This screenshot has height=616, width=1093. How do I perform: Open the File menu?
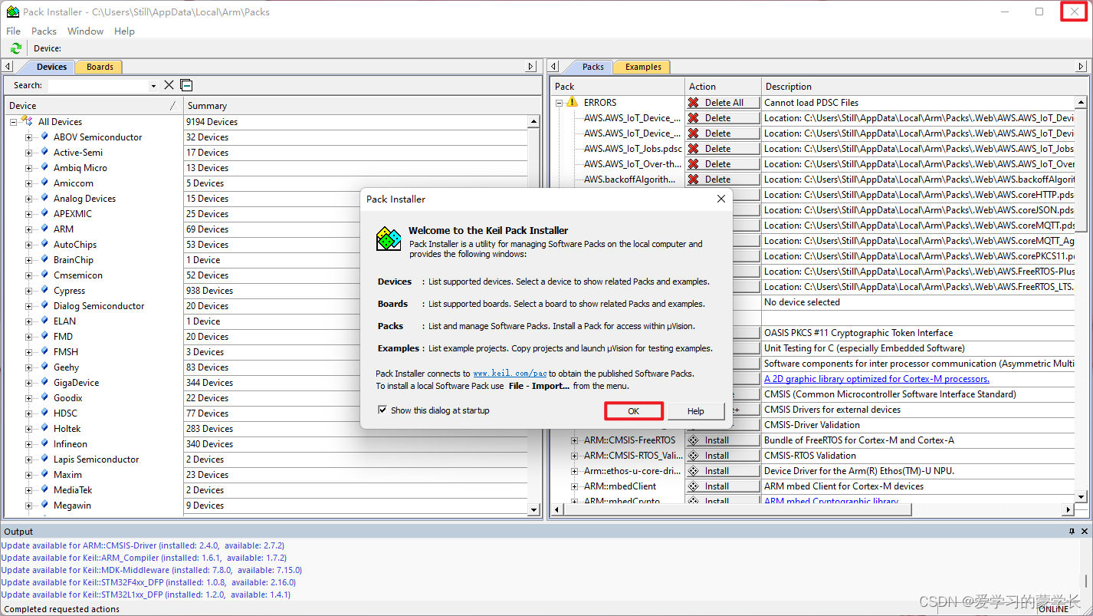(13, 31)
